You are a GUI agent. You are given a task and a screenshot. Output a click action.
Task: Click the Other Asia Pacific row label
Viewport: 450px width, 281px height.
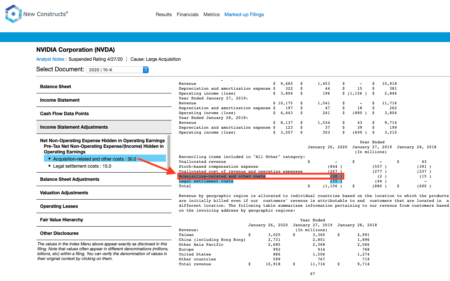[x=201, y=245]
